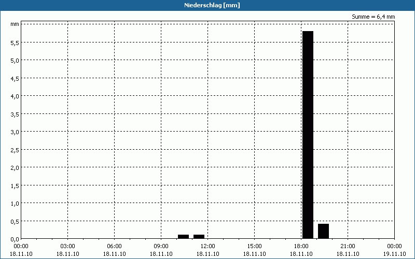Click the 3,0 y-axis label
The image size is (415, 259).
[15, 132]
